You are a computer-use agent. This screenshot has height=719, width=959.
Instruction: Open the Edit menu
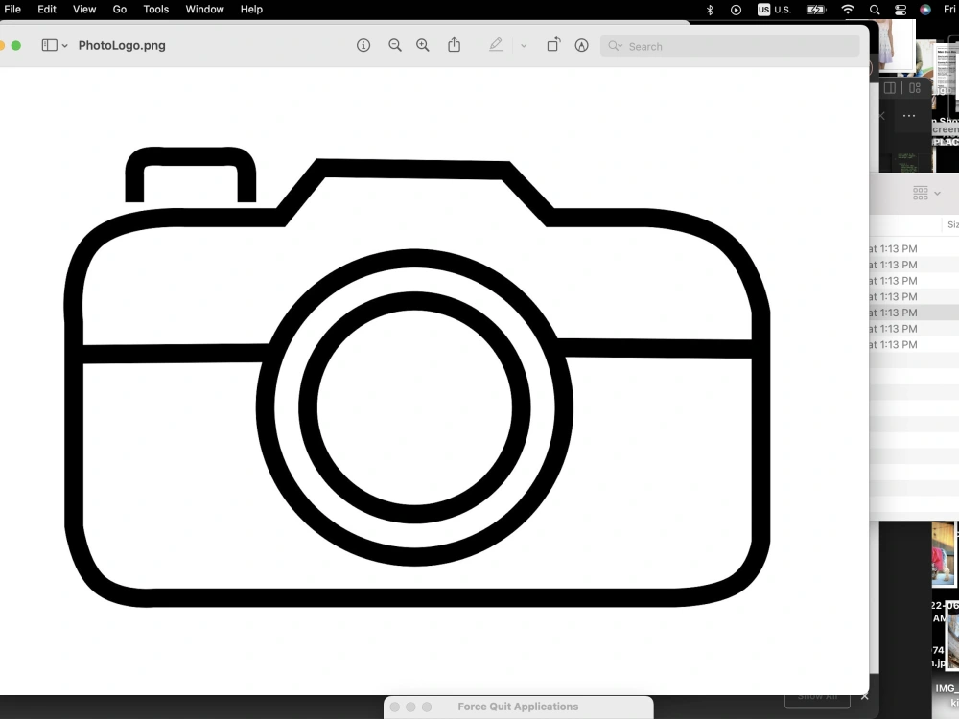point(46,10)
